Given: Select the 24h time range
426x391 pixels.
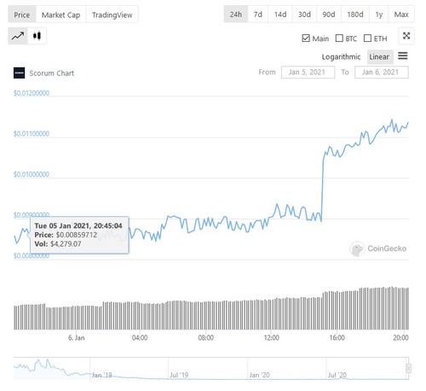Looking at the screenshot, I should (236, 15).
